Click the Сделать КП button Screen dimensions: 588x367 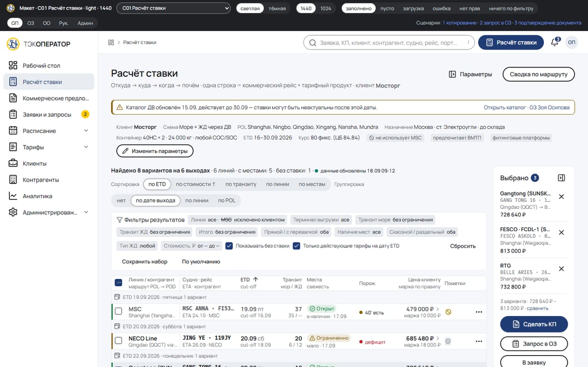534,324
